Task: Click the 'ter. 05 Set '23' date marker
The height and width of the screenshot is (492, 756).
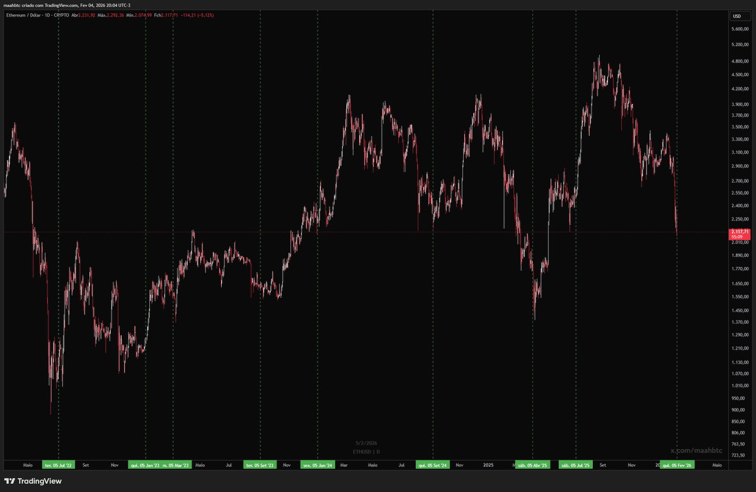Action: pos(260,465)
